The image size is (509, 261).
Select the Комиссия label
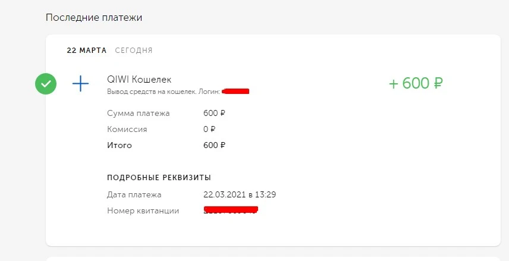pos(127,129)
